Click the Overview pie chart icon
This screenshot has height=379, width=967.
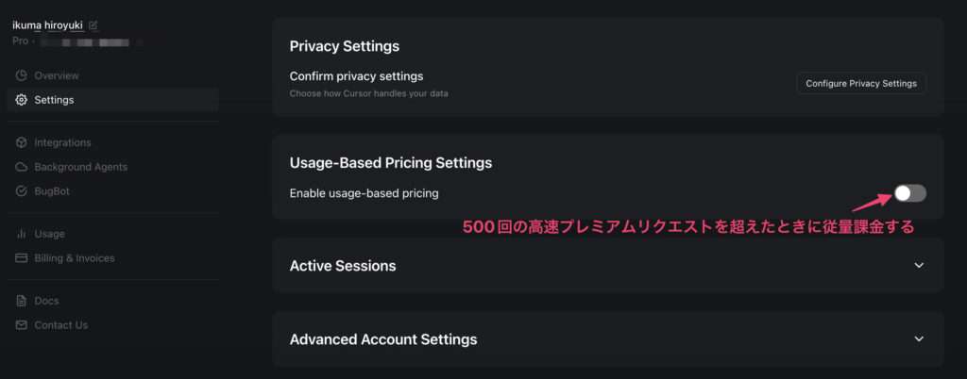coord(22,75)
